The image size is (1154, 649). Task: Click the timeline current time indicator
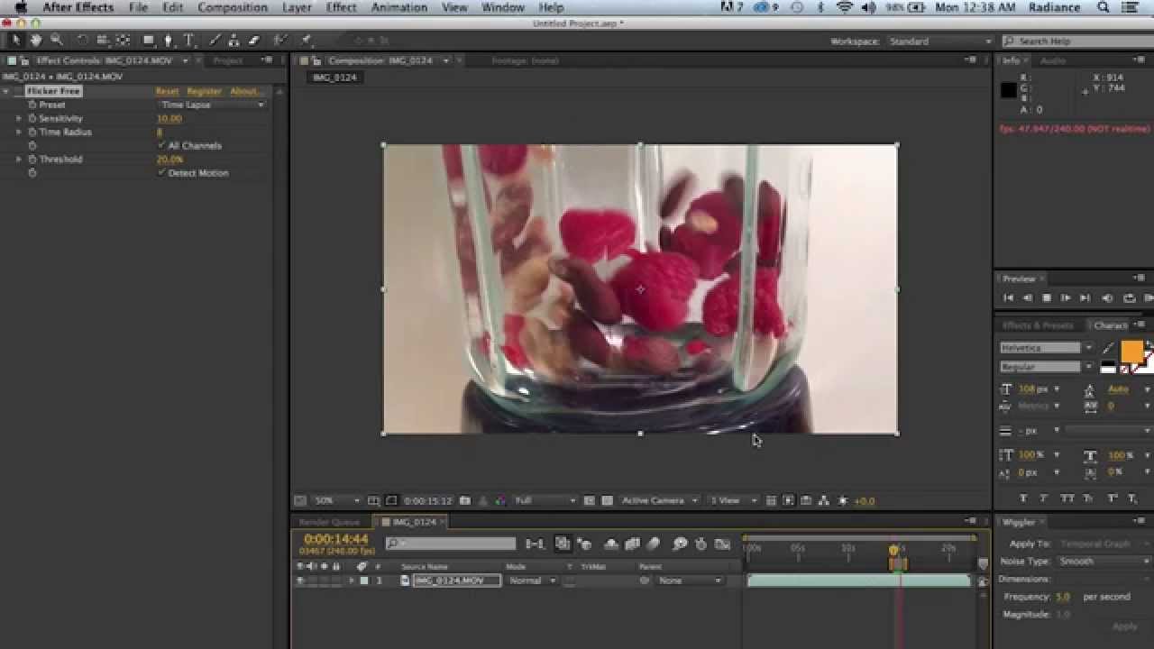tap(894, 549)
